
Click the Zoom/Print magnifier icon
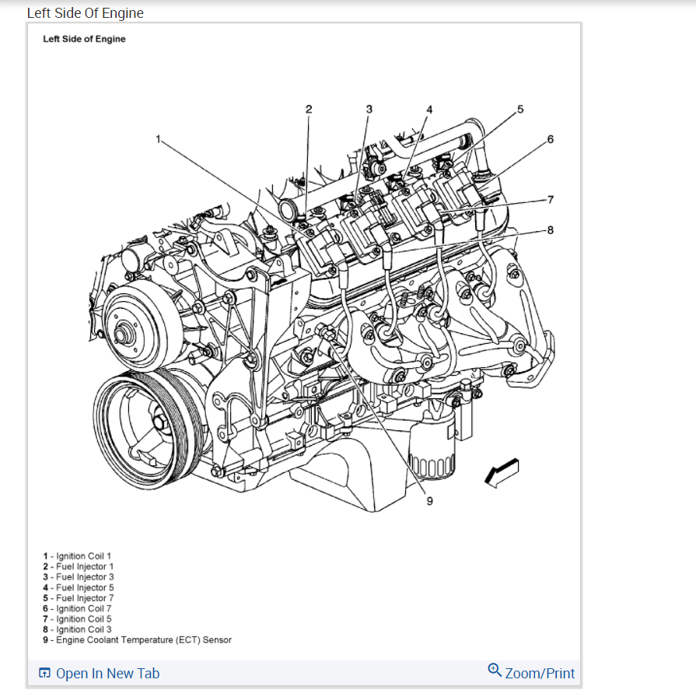coord(495,670)
